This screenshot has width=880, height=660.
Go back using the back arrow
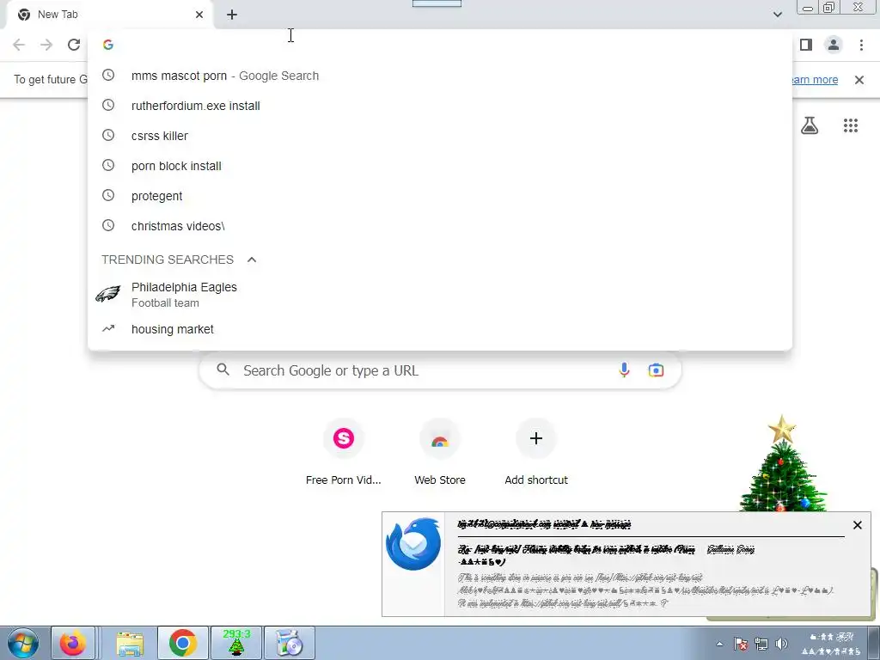click(x=19, y=45)
